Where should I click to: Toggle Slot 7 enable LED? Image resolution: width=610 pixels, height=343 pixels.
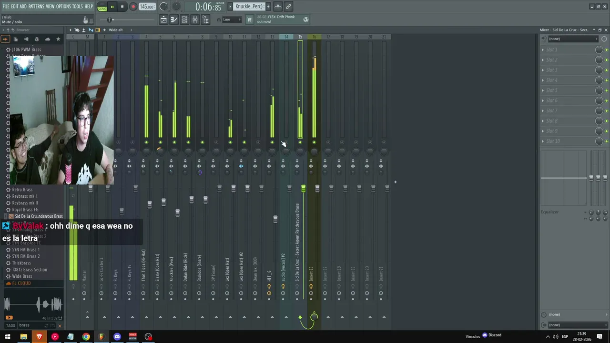click(606, 111)
